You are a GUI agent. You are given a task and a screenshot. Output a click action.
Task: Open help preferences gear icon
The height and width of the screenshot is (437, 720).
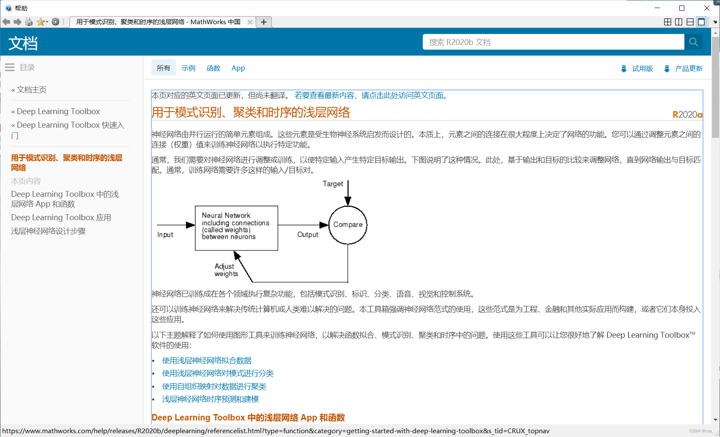(x=56, y=22)
